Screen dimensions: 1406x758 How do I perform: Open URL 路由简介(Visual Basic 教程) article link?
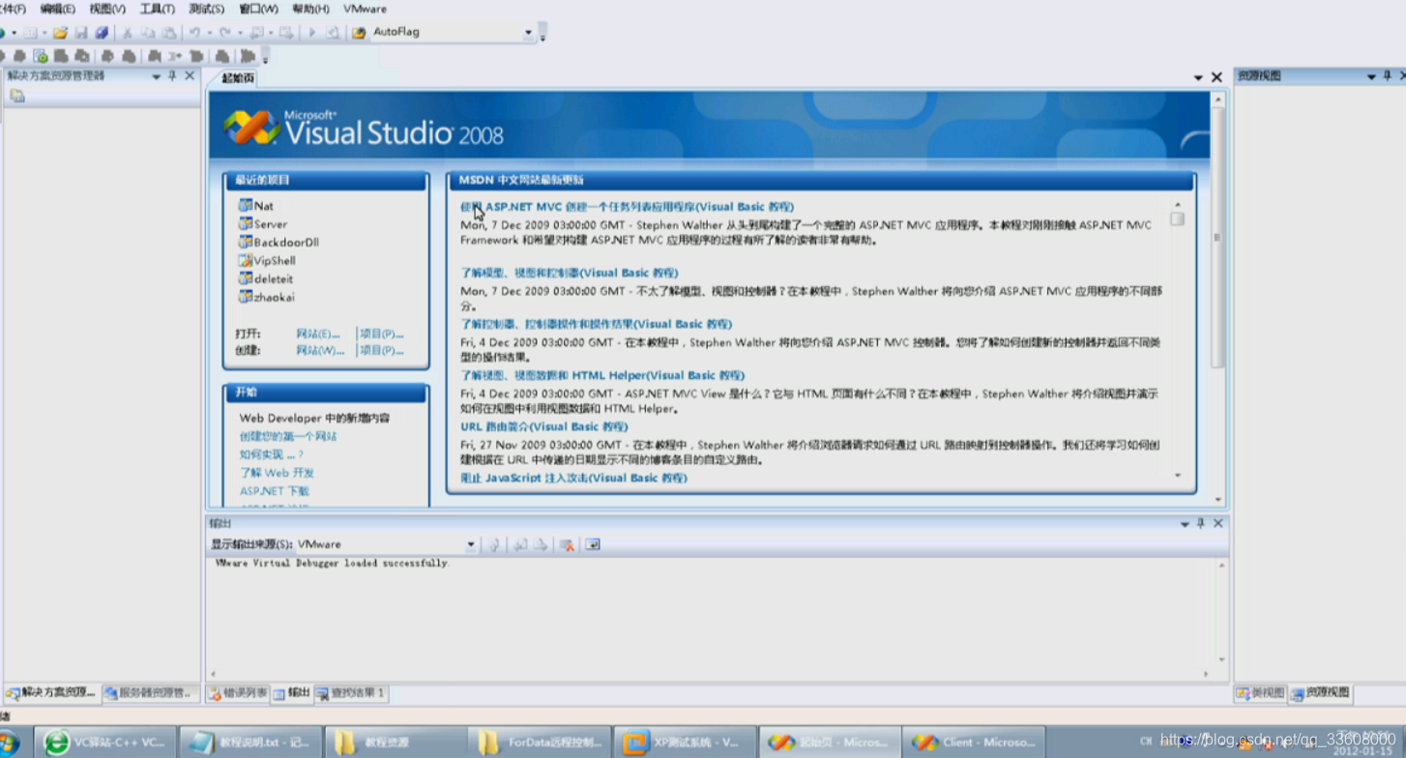click(543, 426)
